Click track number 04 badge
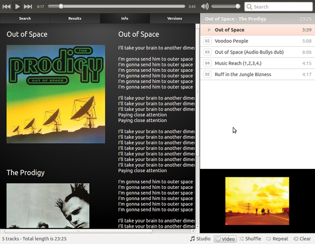The image size is (315, 244). [207, 63]
